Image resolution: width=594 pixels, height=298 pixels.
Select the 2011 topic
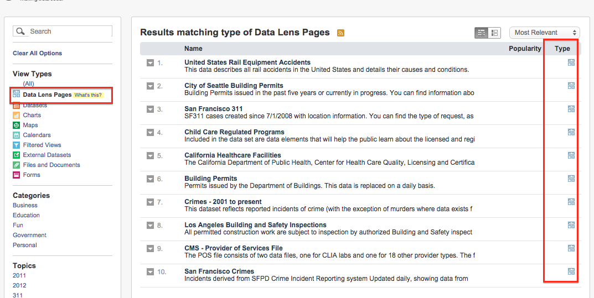[x=19, y=276]
